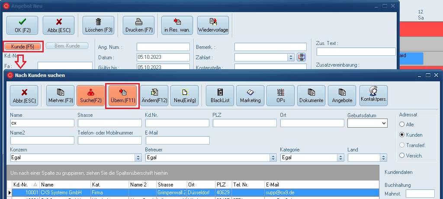Viewport: 443px width, 199px height.
Task: Open the Geburtsdatum date dropdown
Action: coord(383,123)
